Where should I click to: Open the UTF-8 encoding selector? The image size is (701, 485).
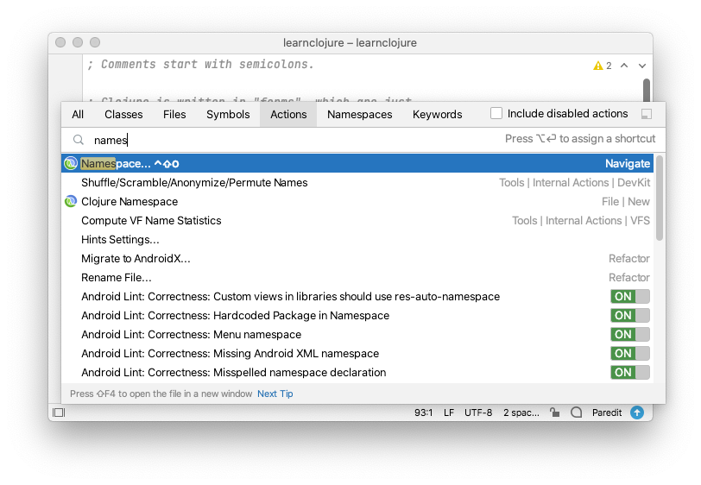pyautogui.click(x=478, y=413)
